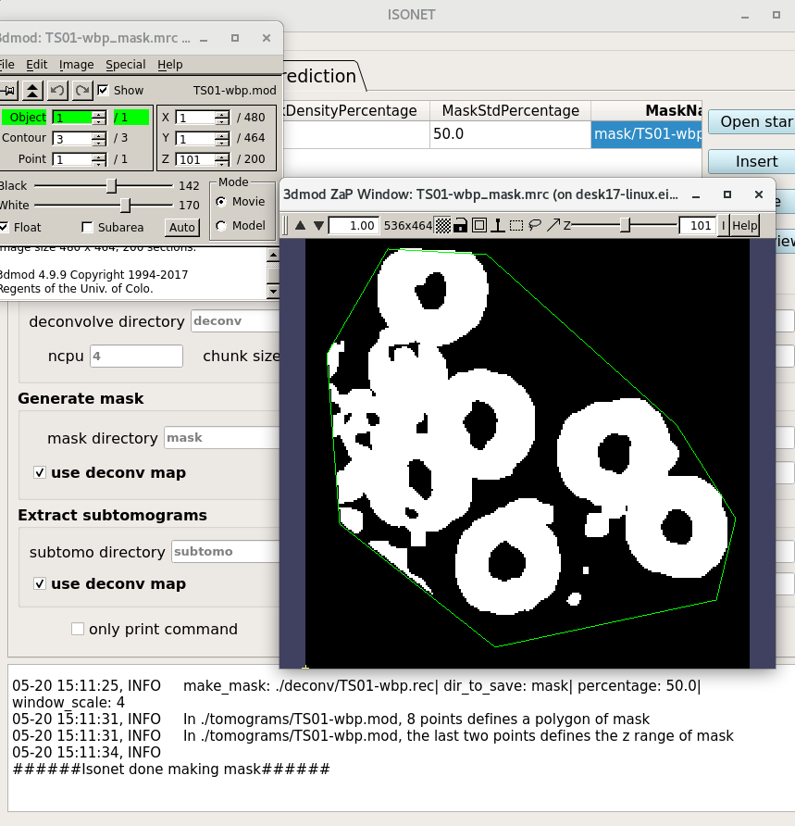Click the rubber band selection icon
The height and width of the screenshot is (826, 795).
(x=516, y=225)
